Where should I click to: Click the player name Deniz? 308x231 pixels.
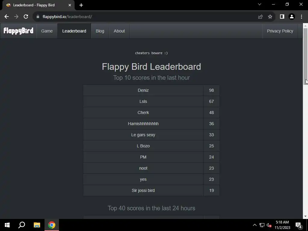click(x=143, y=90)
